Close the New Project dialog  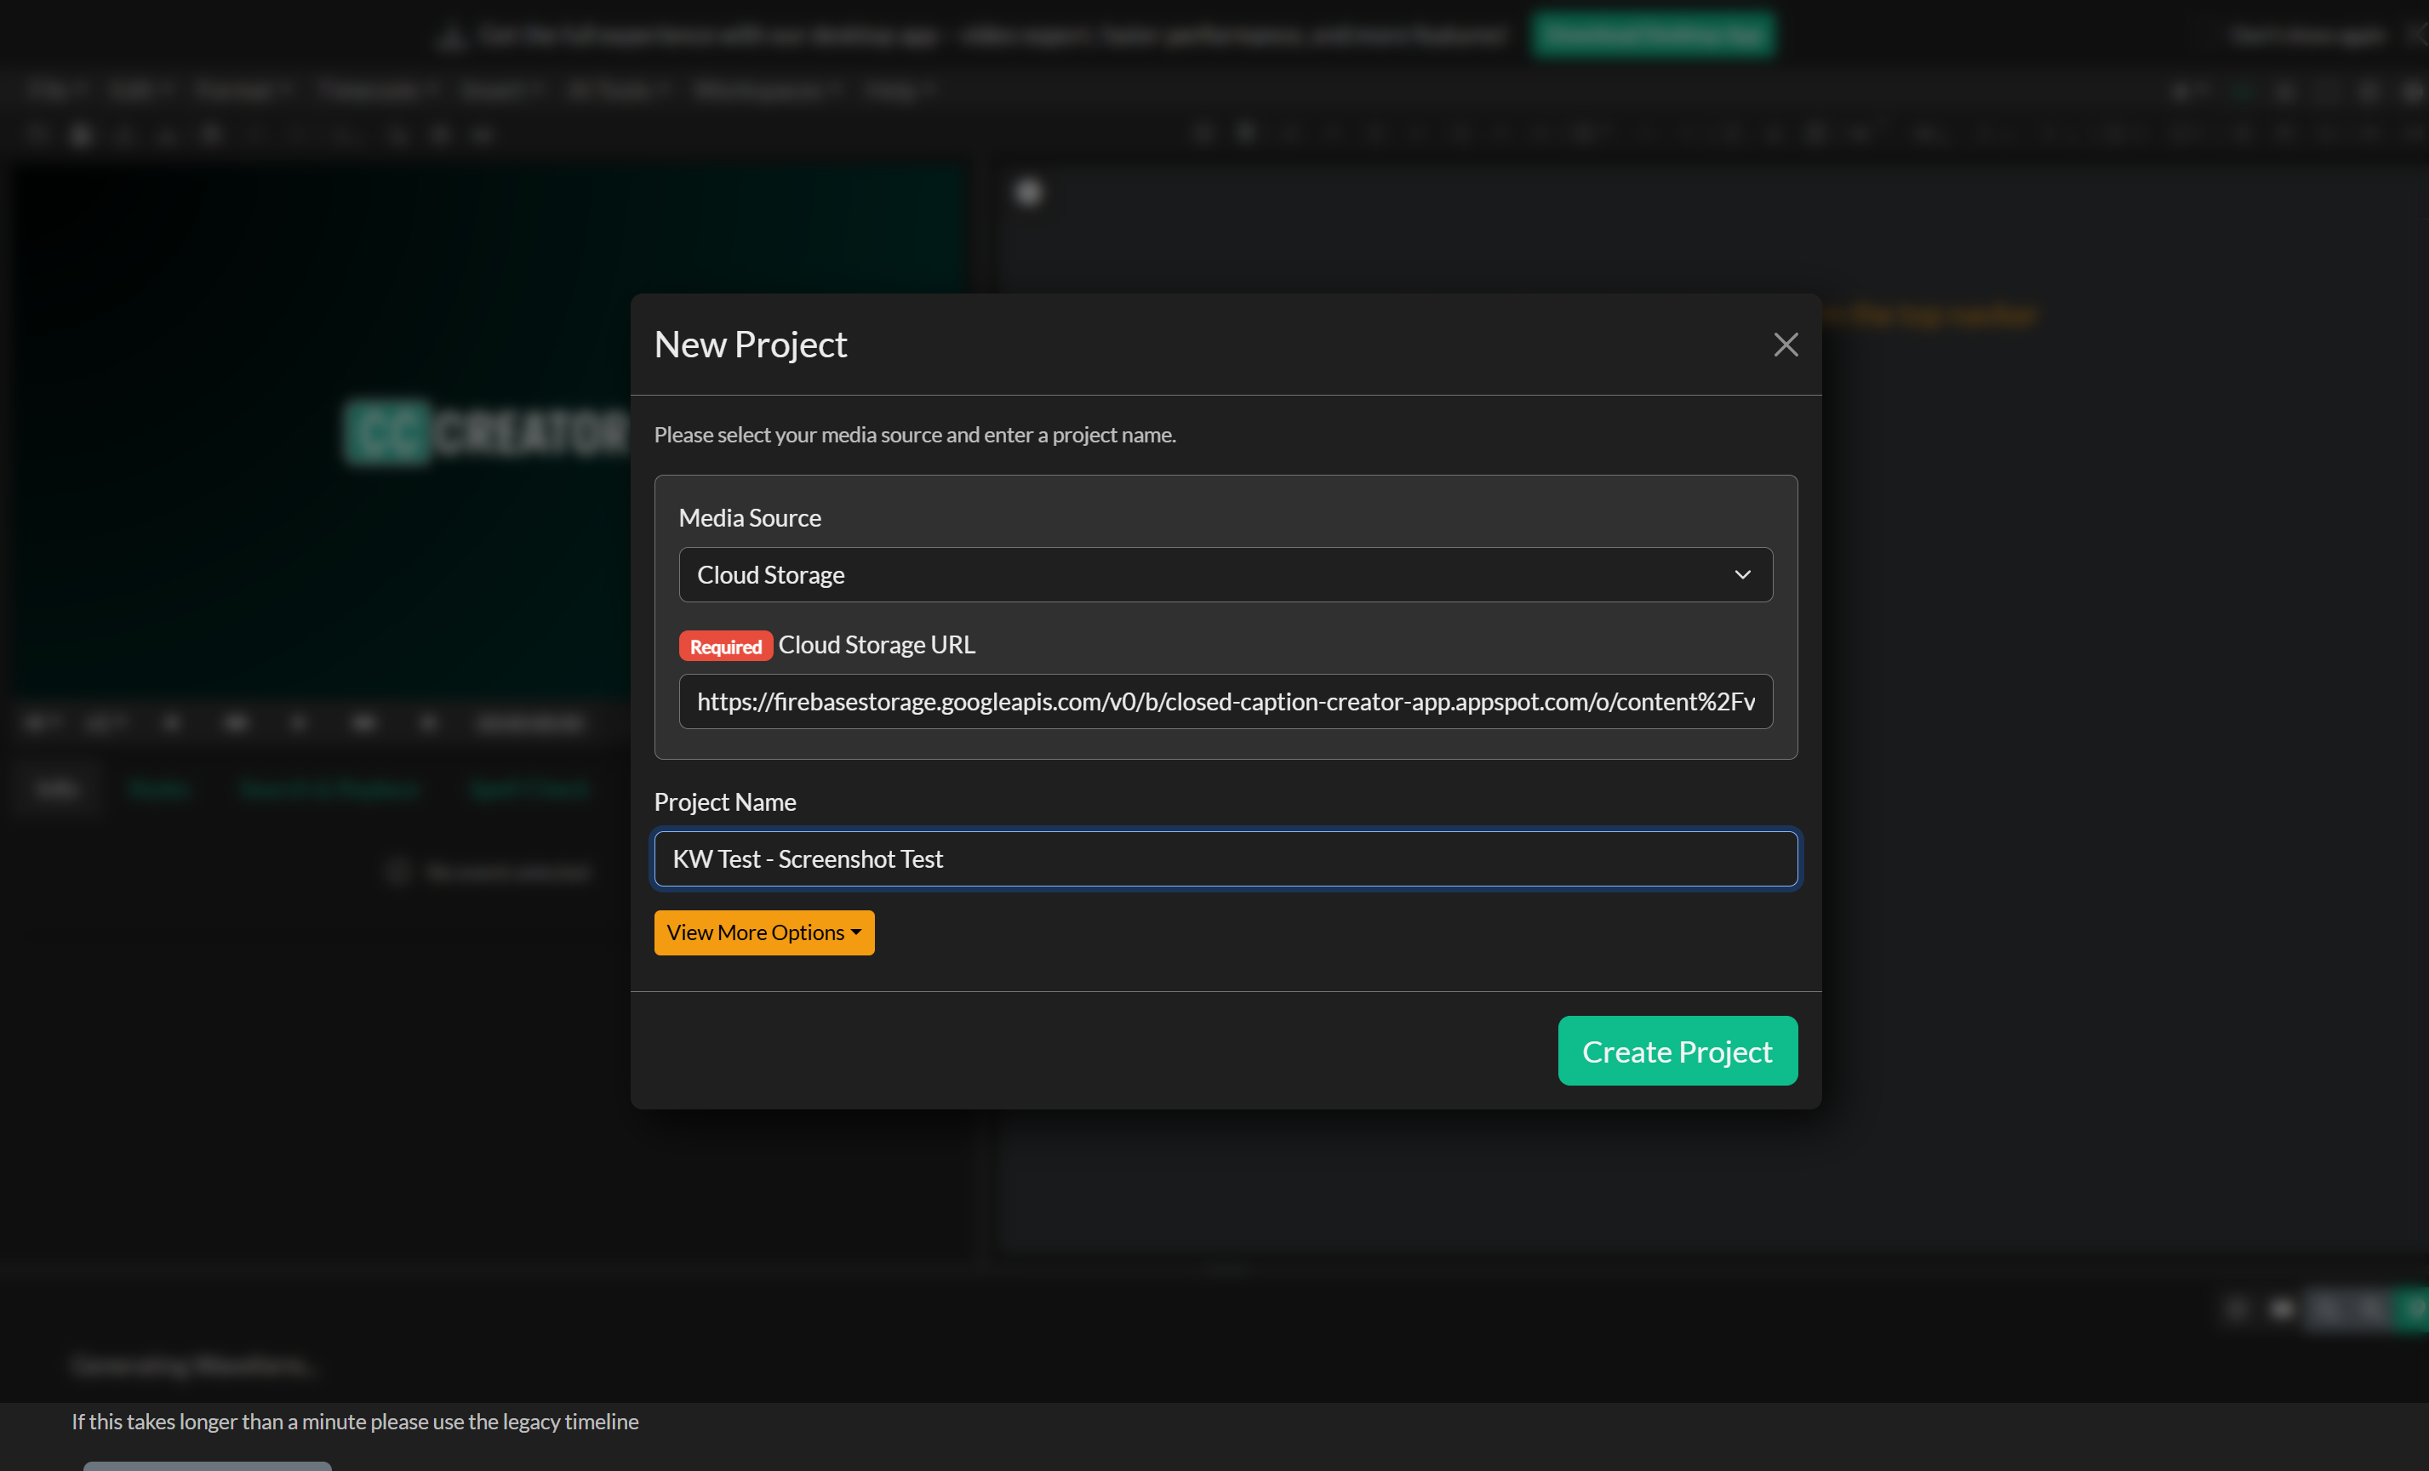1786,344
